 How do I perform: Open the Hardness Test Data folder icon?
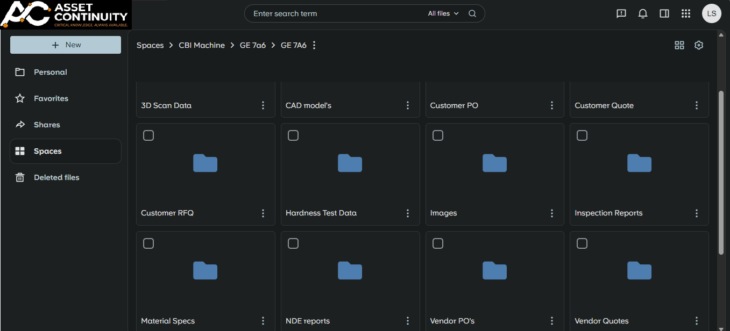[x=350, y=163]
